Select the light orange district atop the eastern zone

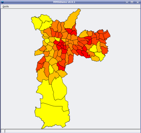[84, 34]
